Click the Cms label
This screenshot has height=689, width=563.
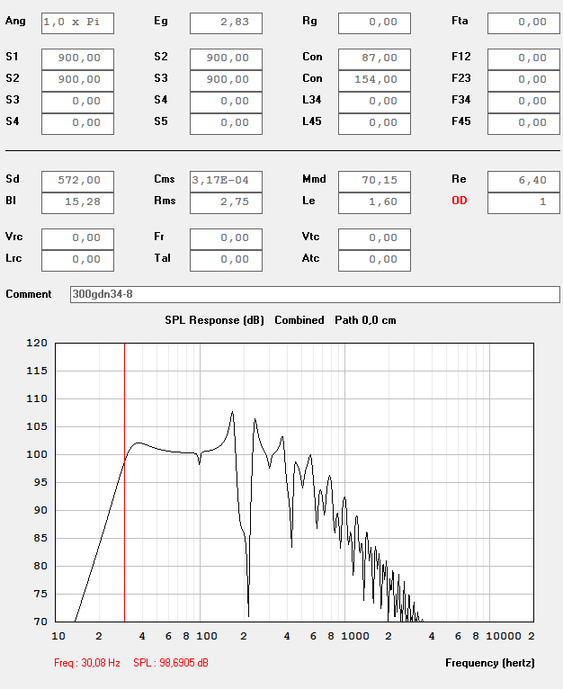[x=165, y=179]
